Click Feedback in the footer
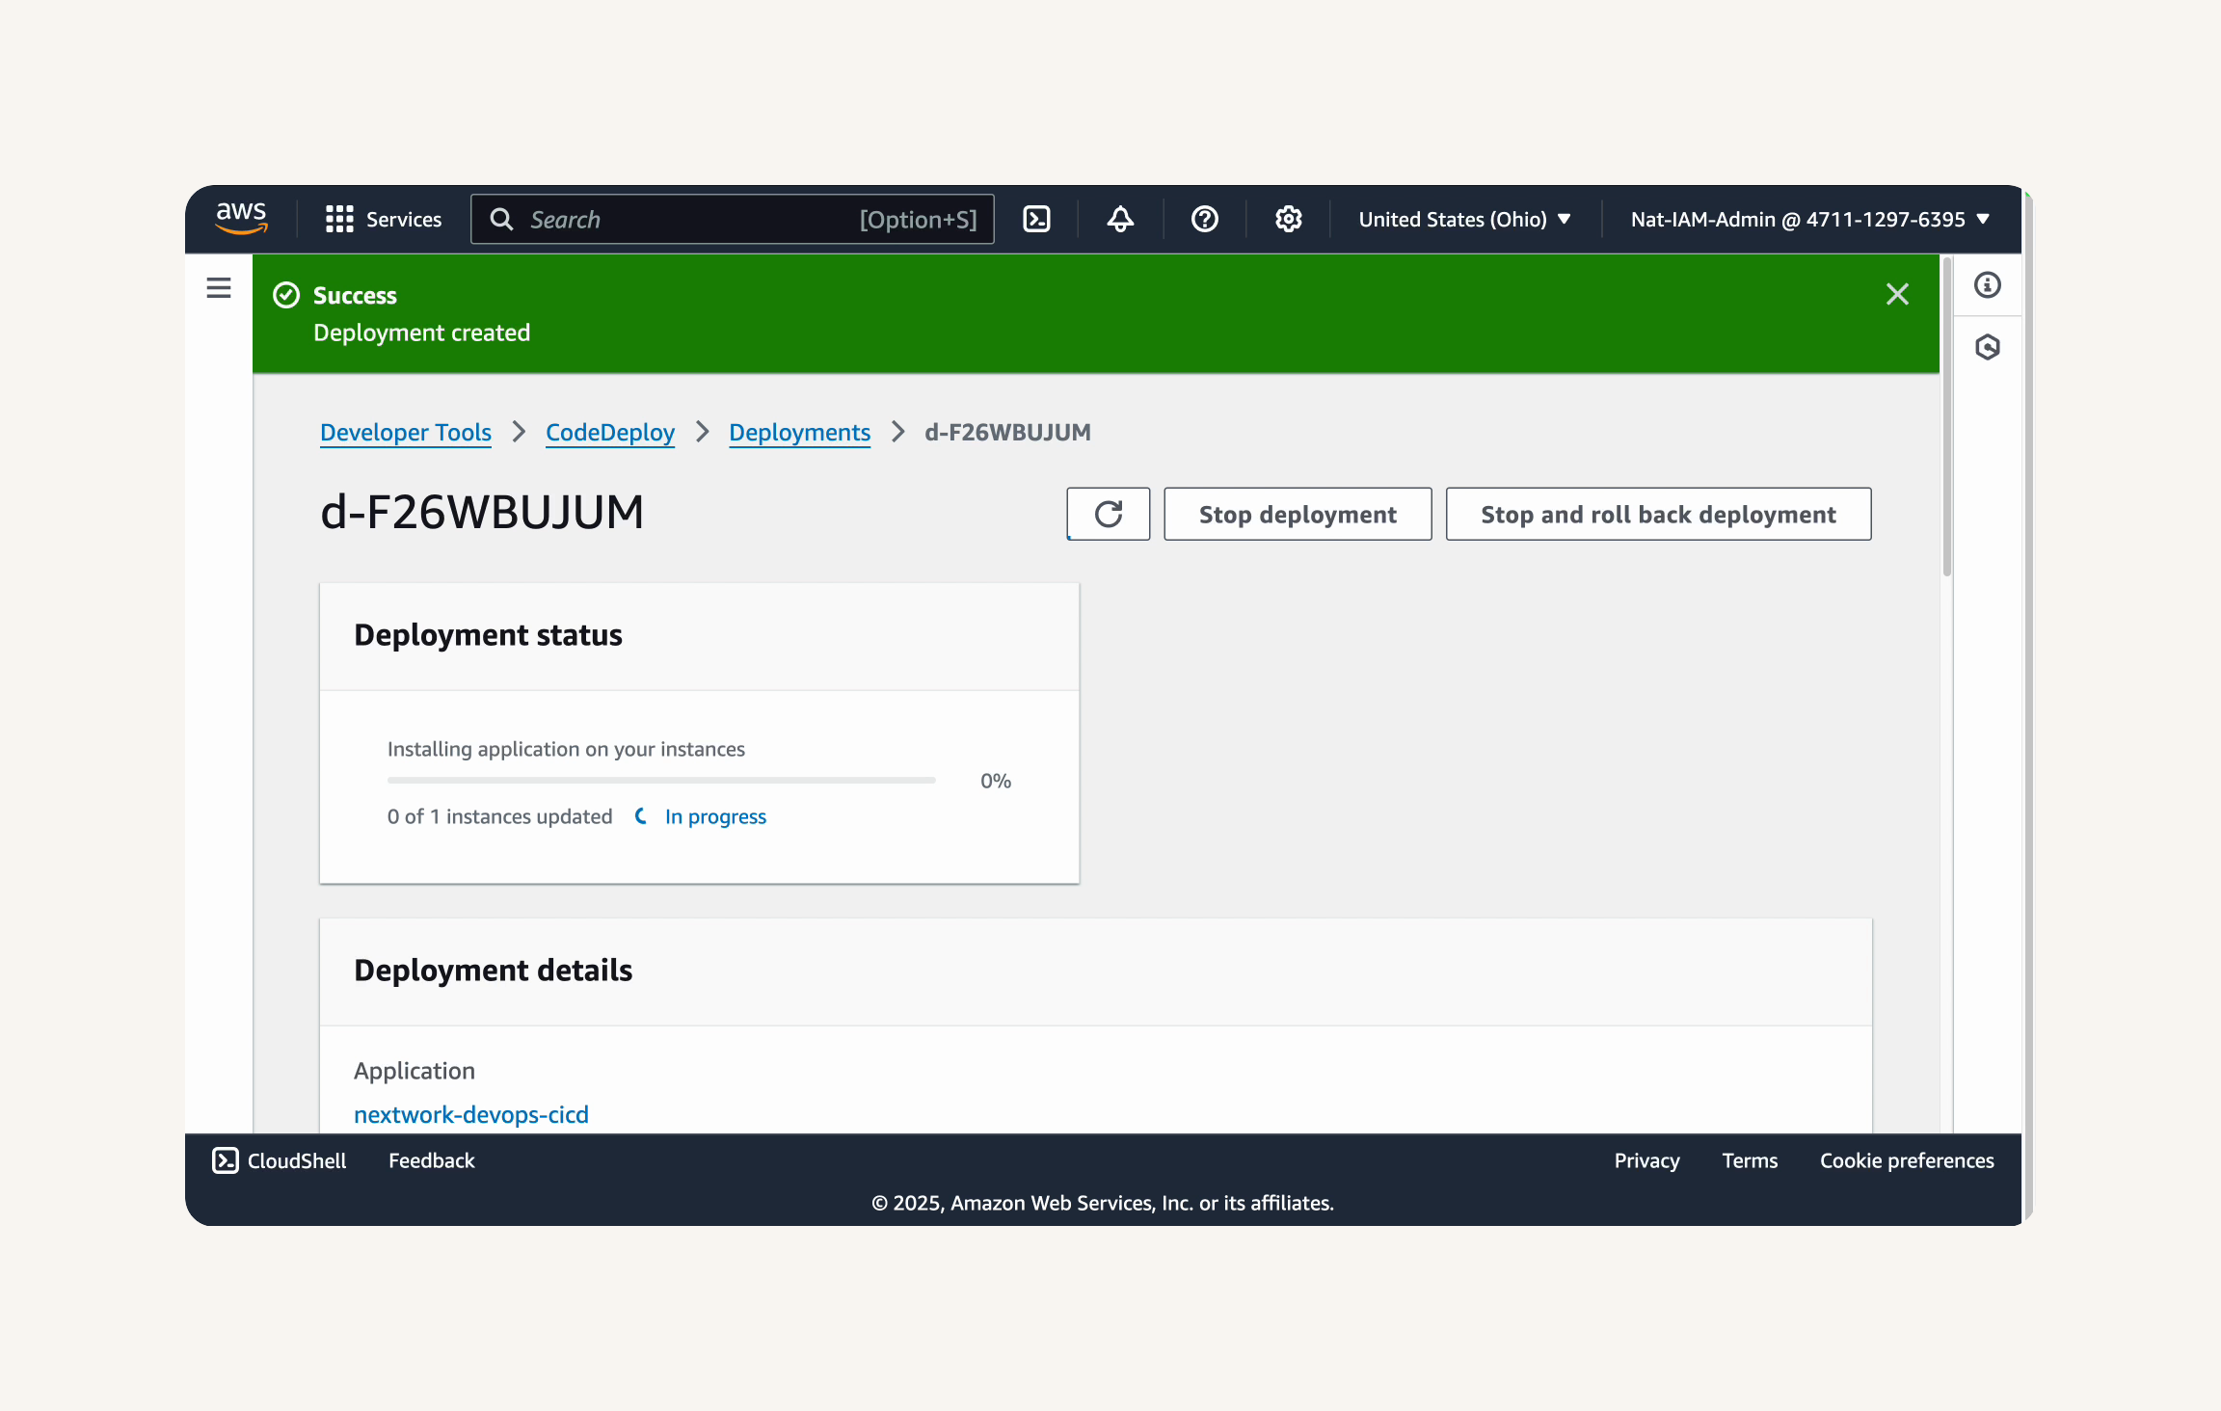 (x=431, y=1160)
